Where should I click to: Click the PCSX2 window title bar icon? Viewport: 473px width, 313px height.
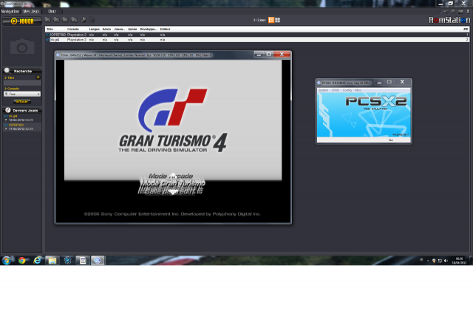319,83
